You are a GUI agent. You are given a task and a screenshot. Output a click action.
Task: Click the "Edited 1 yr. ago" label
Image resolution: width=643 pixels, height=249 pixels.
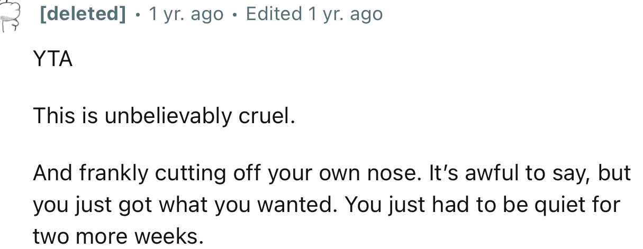[314, 14]
